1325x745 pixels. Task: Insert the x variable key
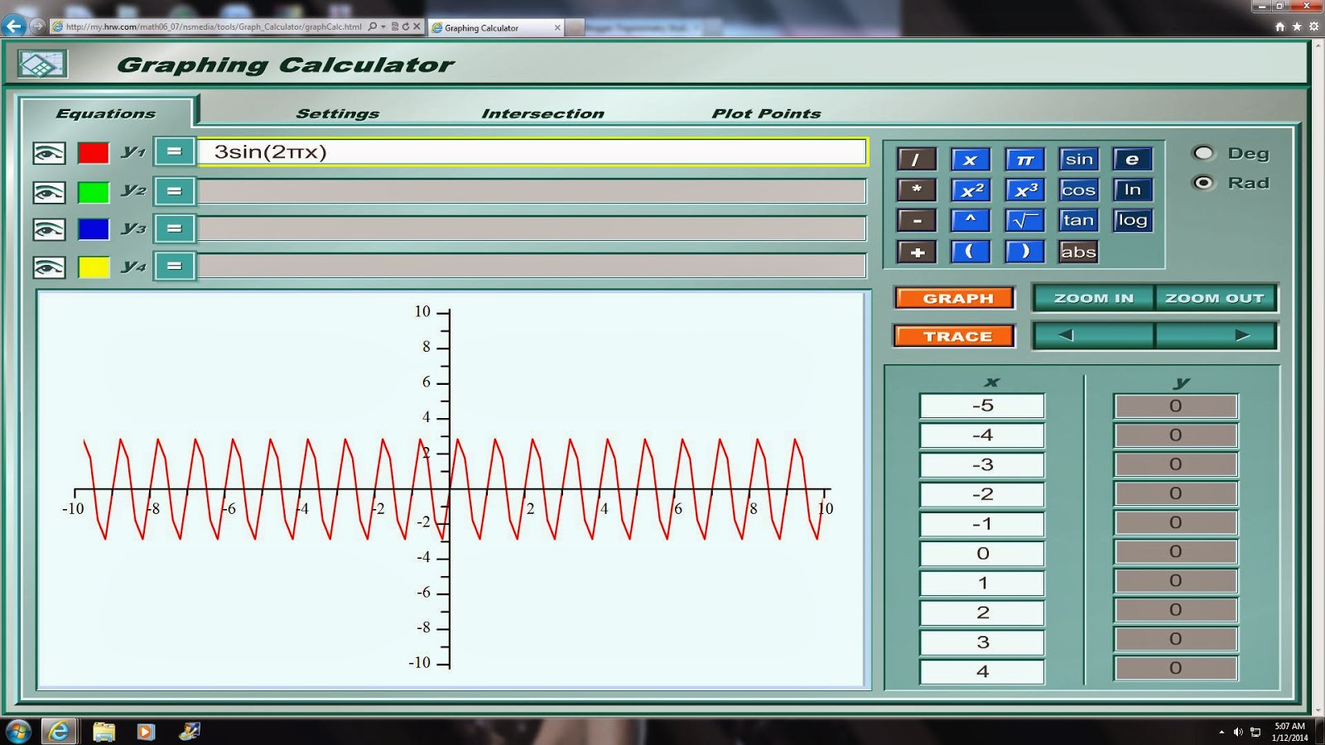pyautogui.click(x=971, y=159)
